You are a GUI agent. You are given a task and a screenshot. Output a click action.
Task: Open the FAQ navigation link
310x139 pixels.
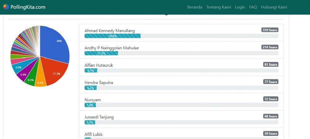[x=253, y=7]
